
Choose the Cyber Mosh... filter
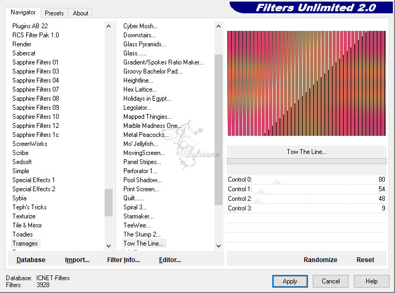(x=140, y=26)
